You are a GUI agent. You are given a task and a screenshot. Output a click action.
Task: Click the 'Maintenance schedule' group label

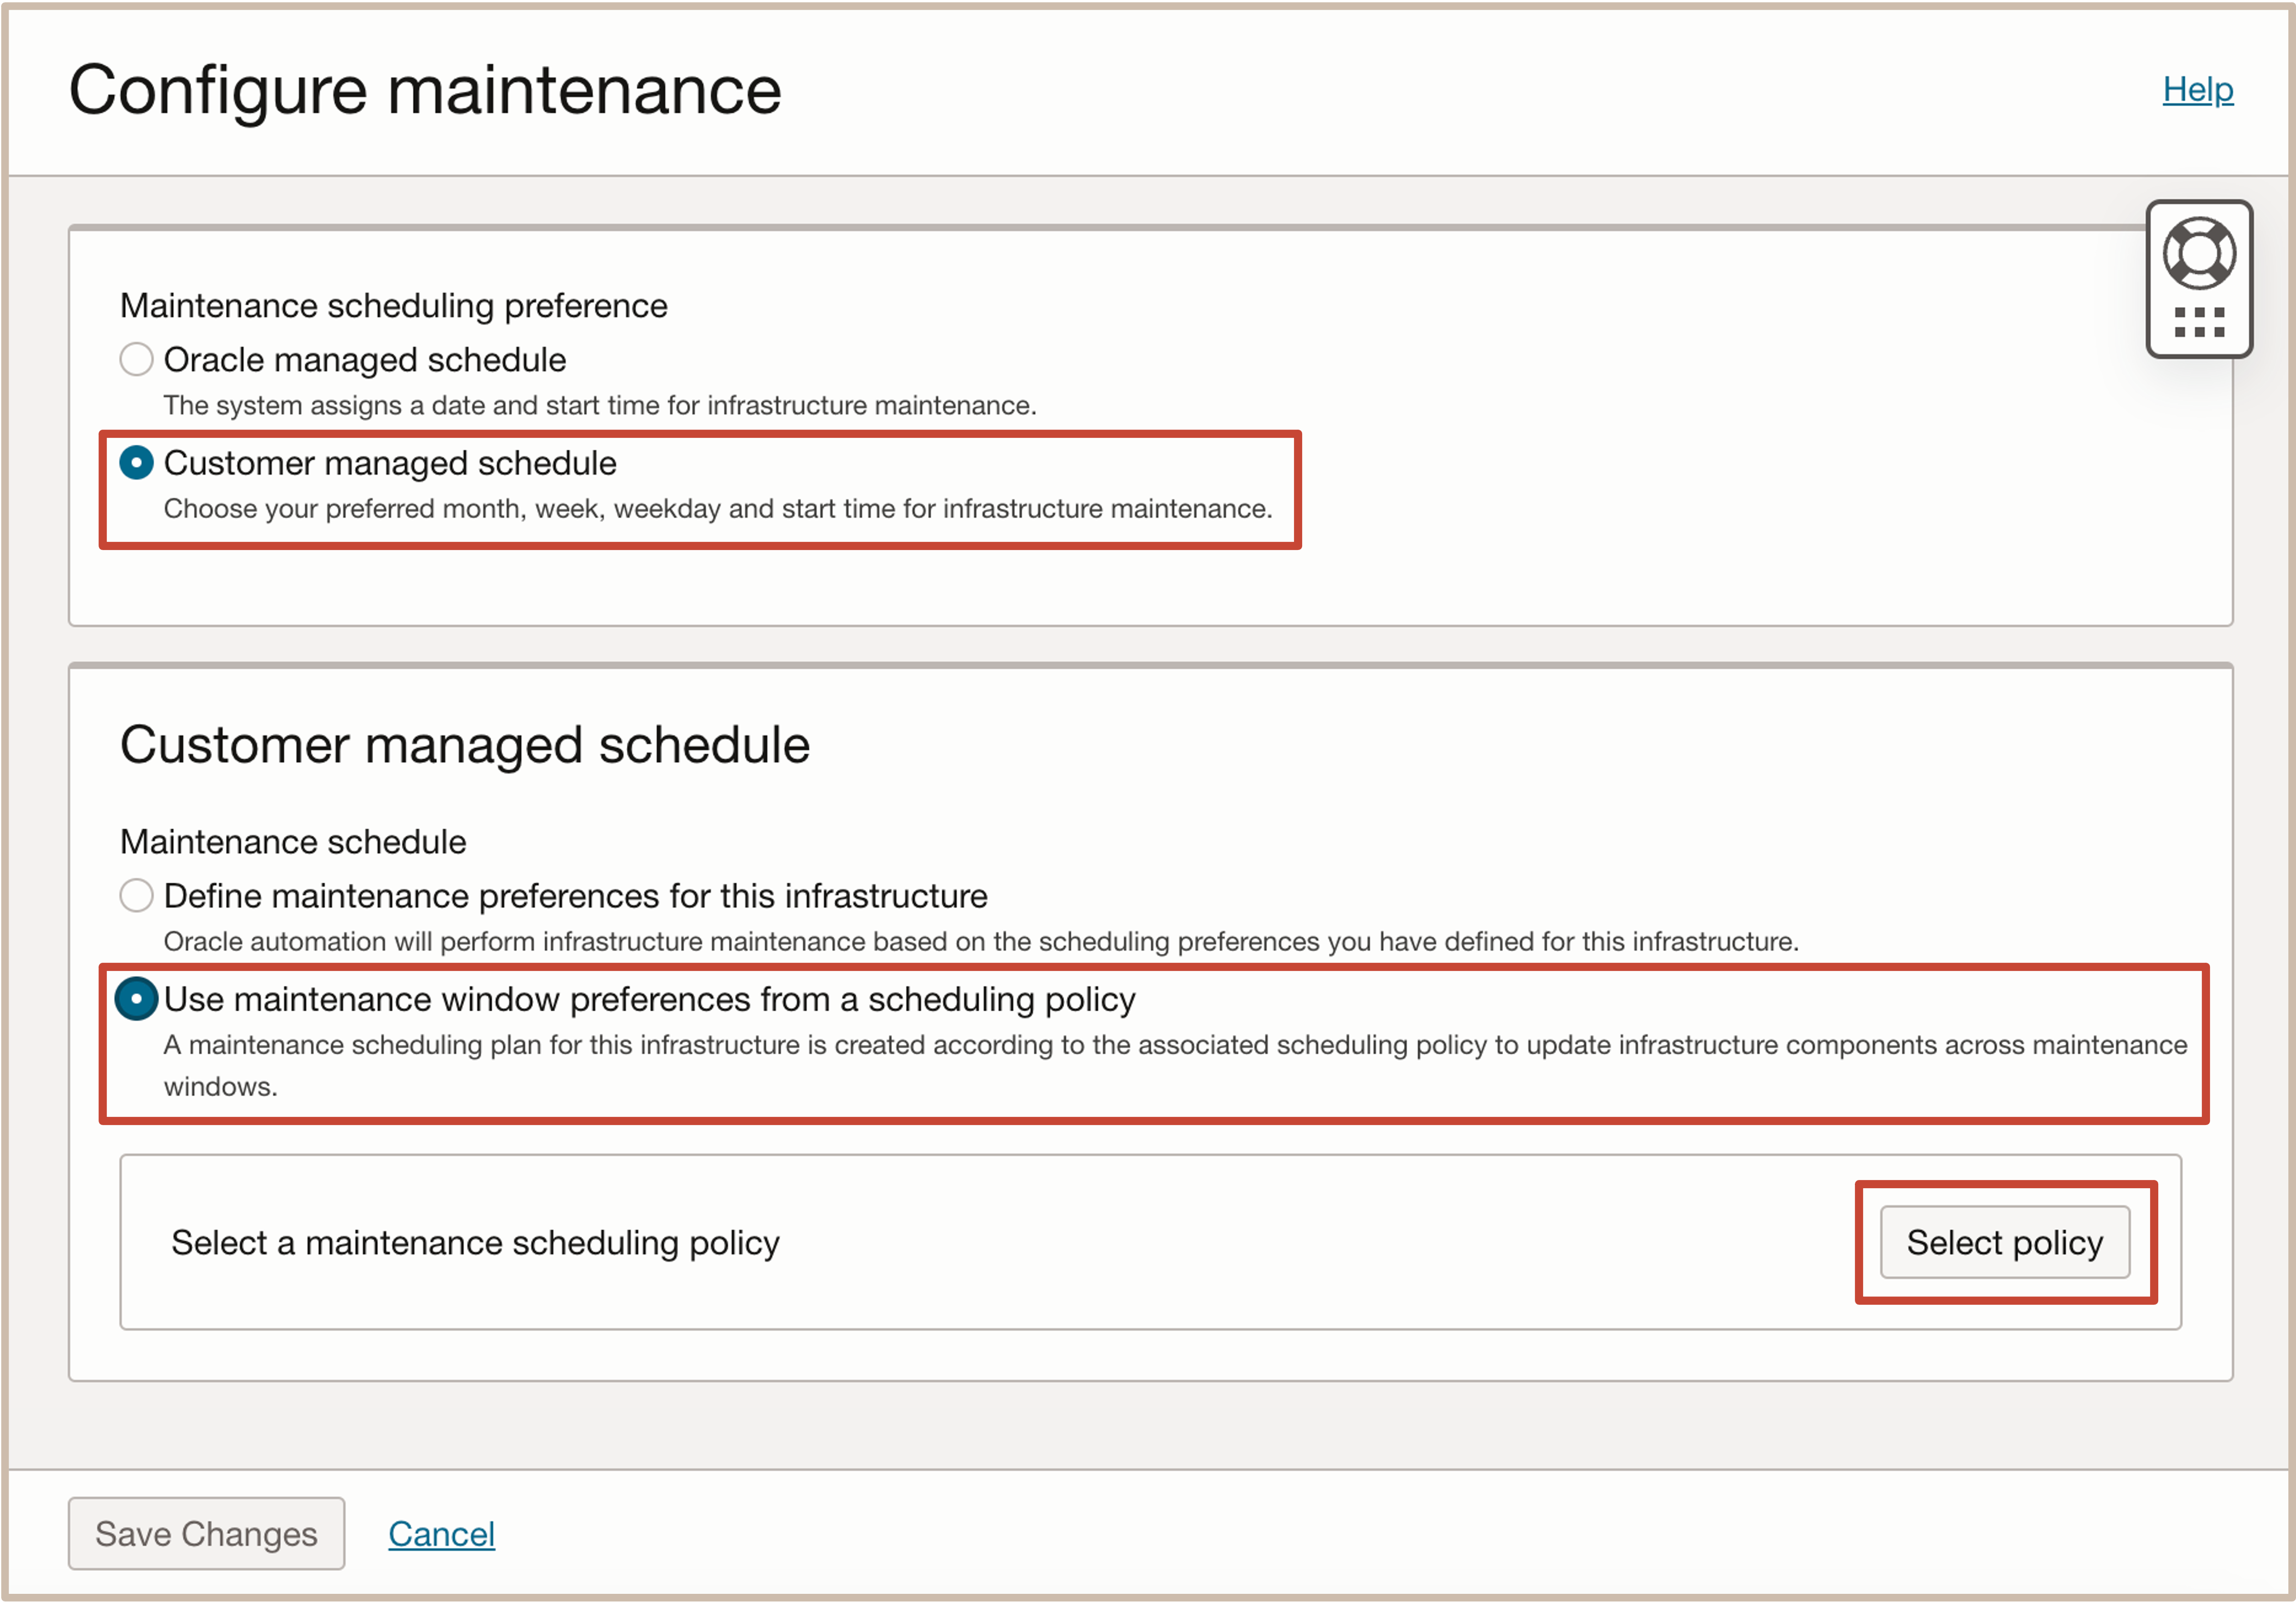(292, 841)
